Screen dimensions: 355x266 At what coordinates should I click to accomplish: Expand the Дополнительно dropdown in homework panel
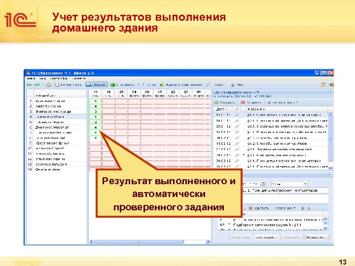coord(282,102)
